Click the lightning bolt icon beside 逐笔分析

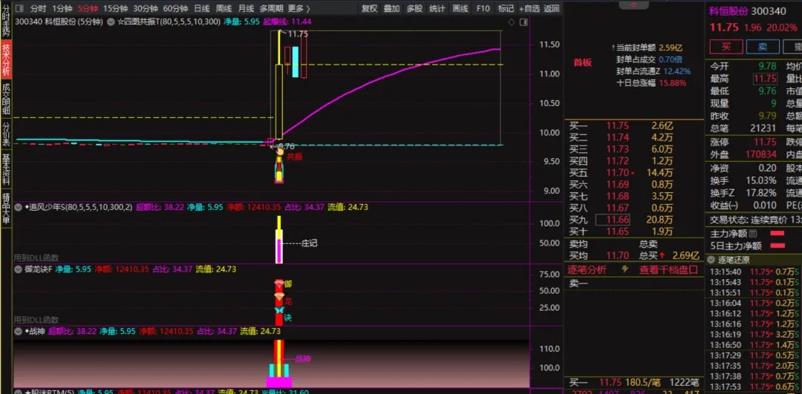[625, 269]
